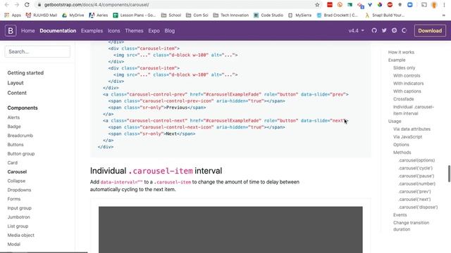Open Bootstrap GitHub icon in navbar
The image size is (451, 253).
coord(374,30)
